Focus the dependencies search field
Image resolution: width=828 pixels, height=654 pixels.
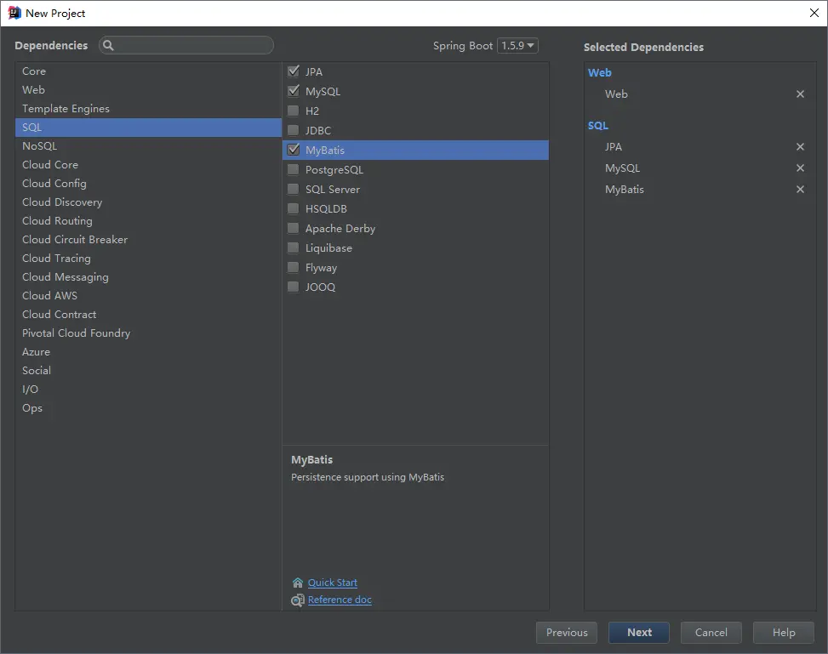pos(186,45)
